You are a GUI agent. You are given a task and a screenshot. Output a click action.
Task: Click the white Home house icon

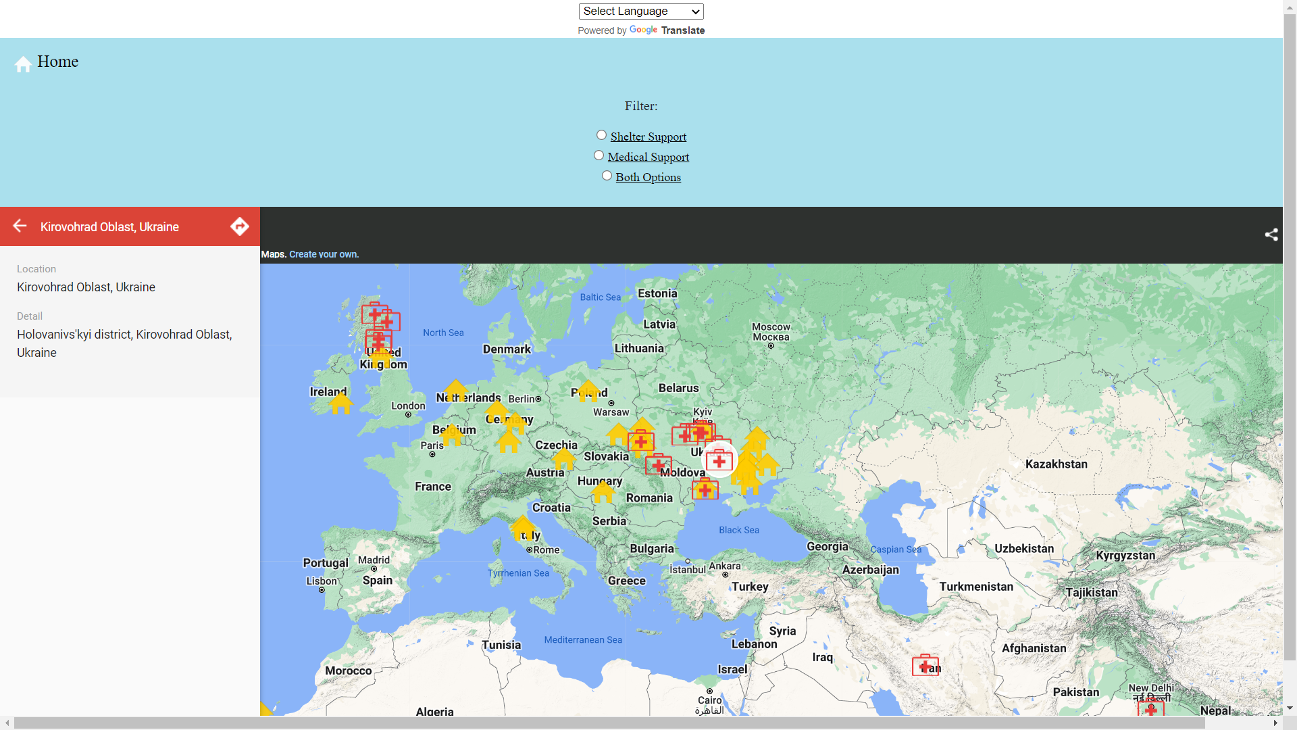point(23,64)
